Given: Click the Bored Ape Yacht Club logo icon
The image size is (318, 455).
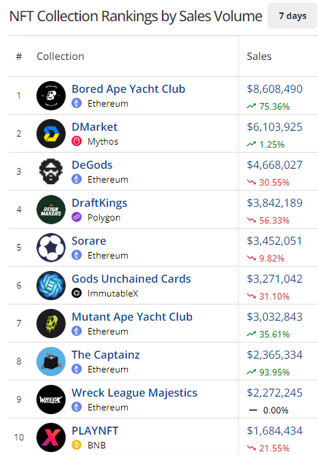Looking at the screenshot, I should coord(51,96).
